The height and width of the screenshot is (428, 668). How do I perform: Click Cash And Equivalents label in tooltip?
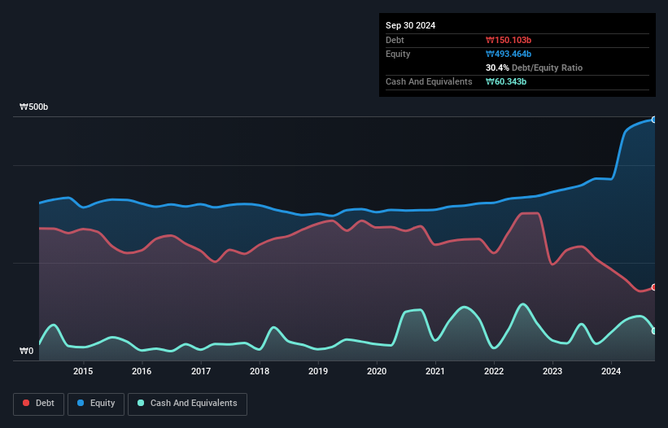pyautogui.click(x=429, y=81)
